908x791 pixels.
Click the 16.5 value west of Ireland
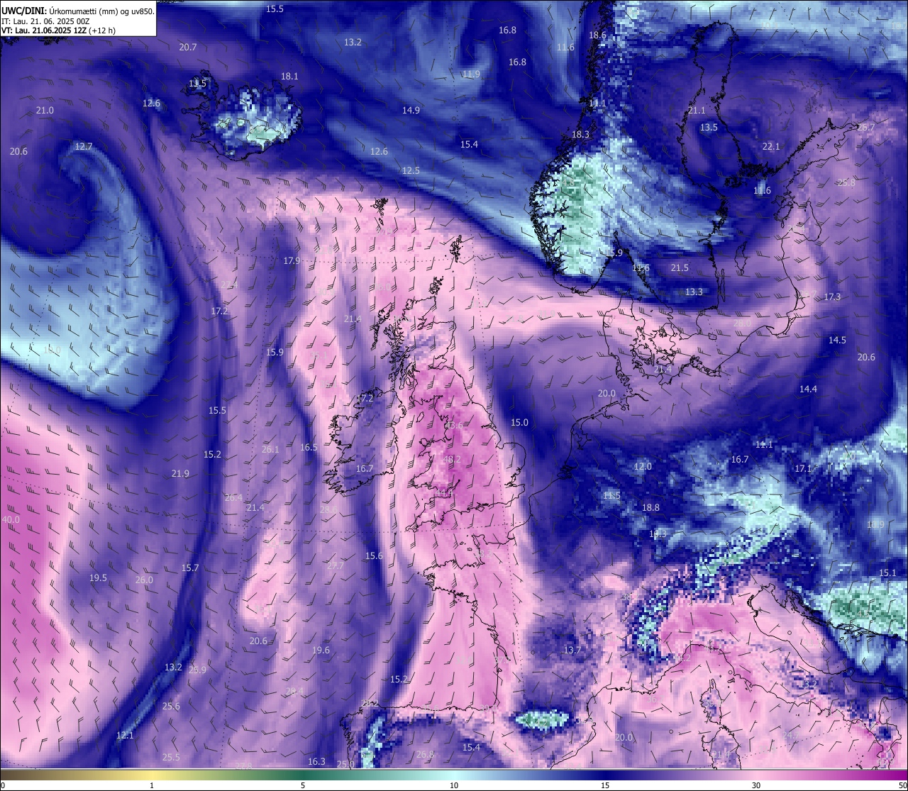[309, 447]
